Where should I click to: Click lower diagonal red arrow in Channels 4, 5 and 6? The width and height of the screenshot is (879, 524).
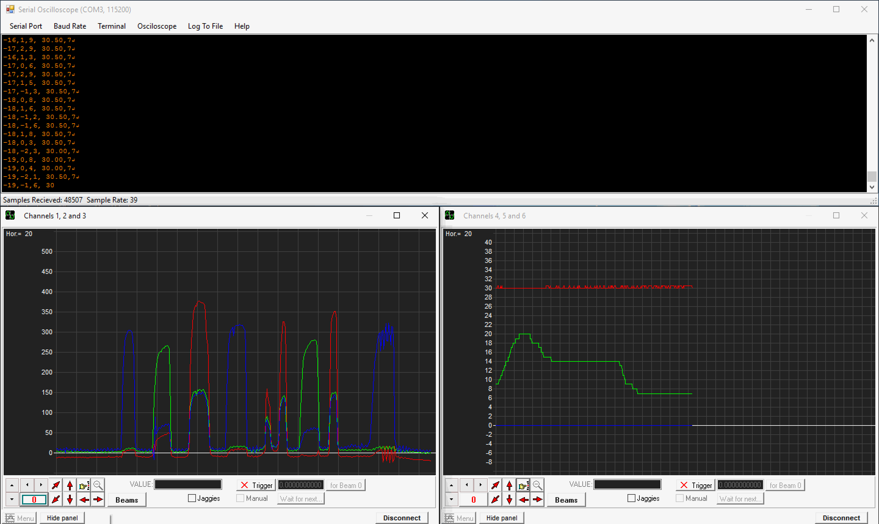[x=495, y=500]
